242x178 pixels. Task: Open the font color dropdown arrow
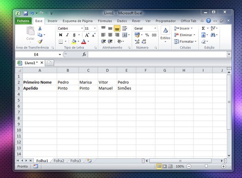click(x=88, y=42)
